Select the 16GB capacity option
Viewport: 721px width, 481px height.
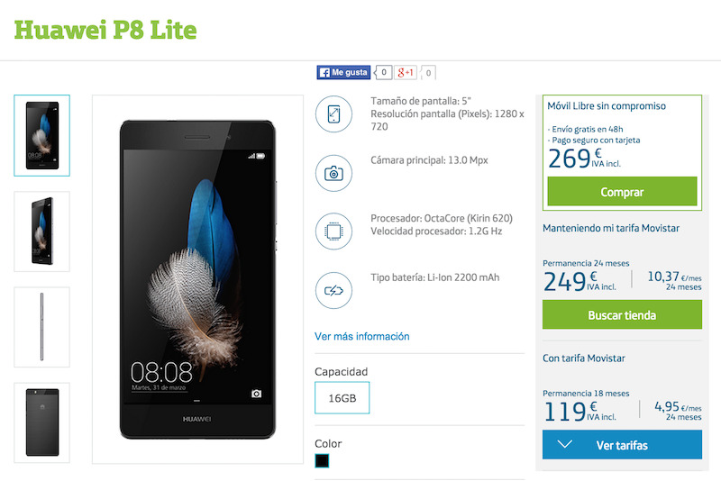(342, 398)
